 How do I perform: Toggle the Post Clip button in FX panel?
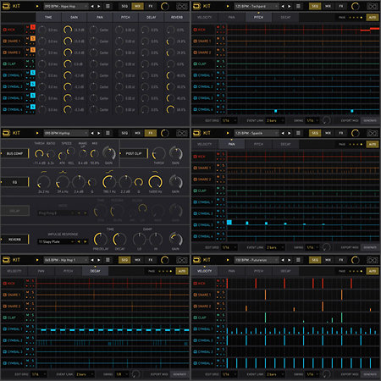(134, 153)
